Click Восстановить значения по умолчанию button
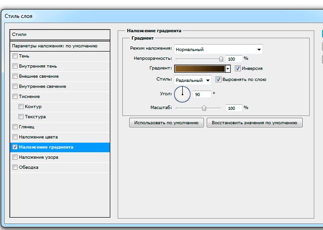 (x=254, y=123)
